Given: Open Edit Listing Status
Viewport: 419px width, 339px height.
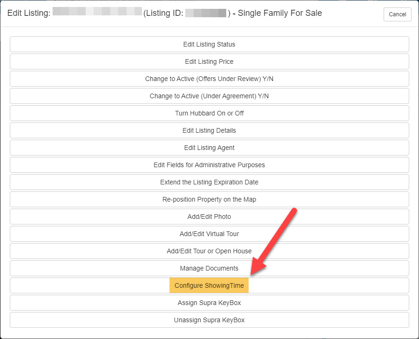Looking at the screenshot, I should point(209,45).
